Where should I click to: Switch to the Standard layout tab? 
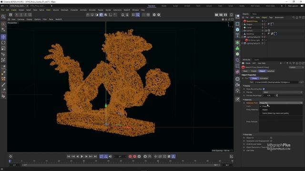(152, 6)
